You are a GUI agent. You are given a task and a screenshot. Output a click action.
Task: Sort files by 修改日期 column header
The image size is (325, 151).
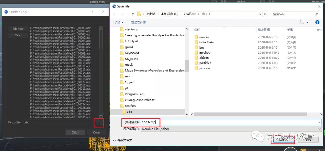[x=264, y=30]
